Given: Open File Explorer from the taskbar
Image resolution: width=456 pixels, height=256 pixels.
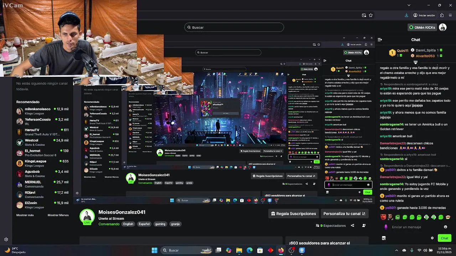Looking at the screenshot, I should click(239, 250).
